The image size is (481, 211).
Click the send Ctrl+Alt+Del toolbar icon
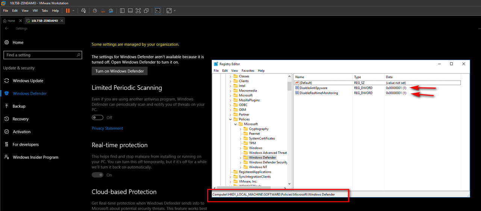[83, 11]
